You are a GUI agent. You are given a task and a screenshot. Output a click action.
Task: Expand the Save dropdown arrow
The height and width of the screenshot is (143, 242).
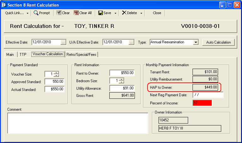pos(115,13)
